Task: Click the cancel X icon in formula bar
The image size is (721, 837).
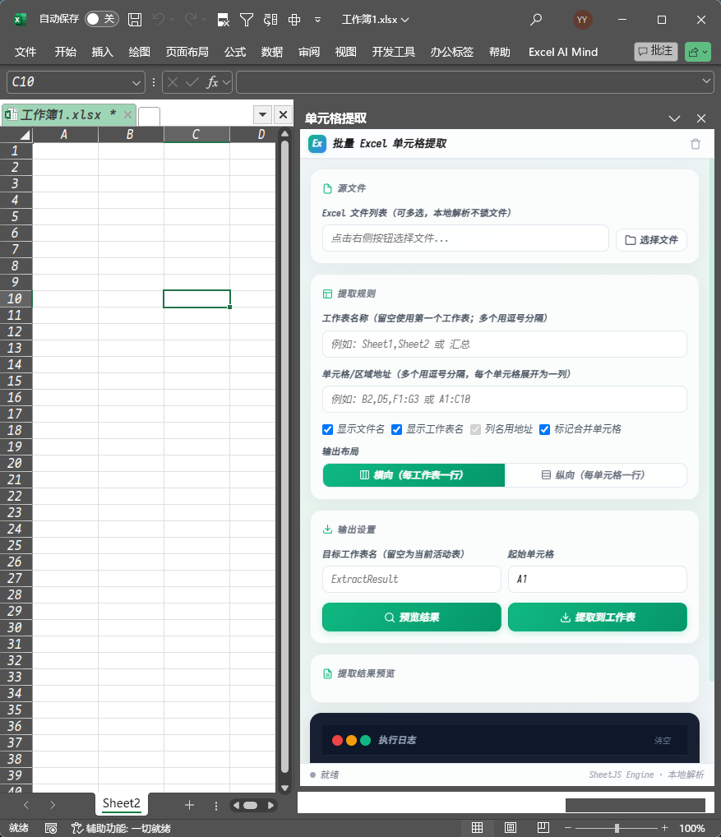Action: click(173, 82)
